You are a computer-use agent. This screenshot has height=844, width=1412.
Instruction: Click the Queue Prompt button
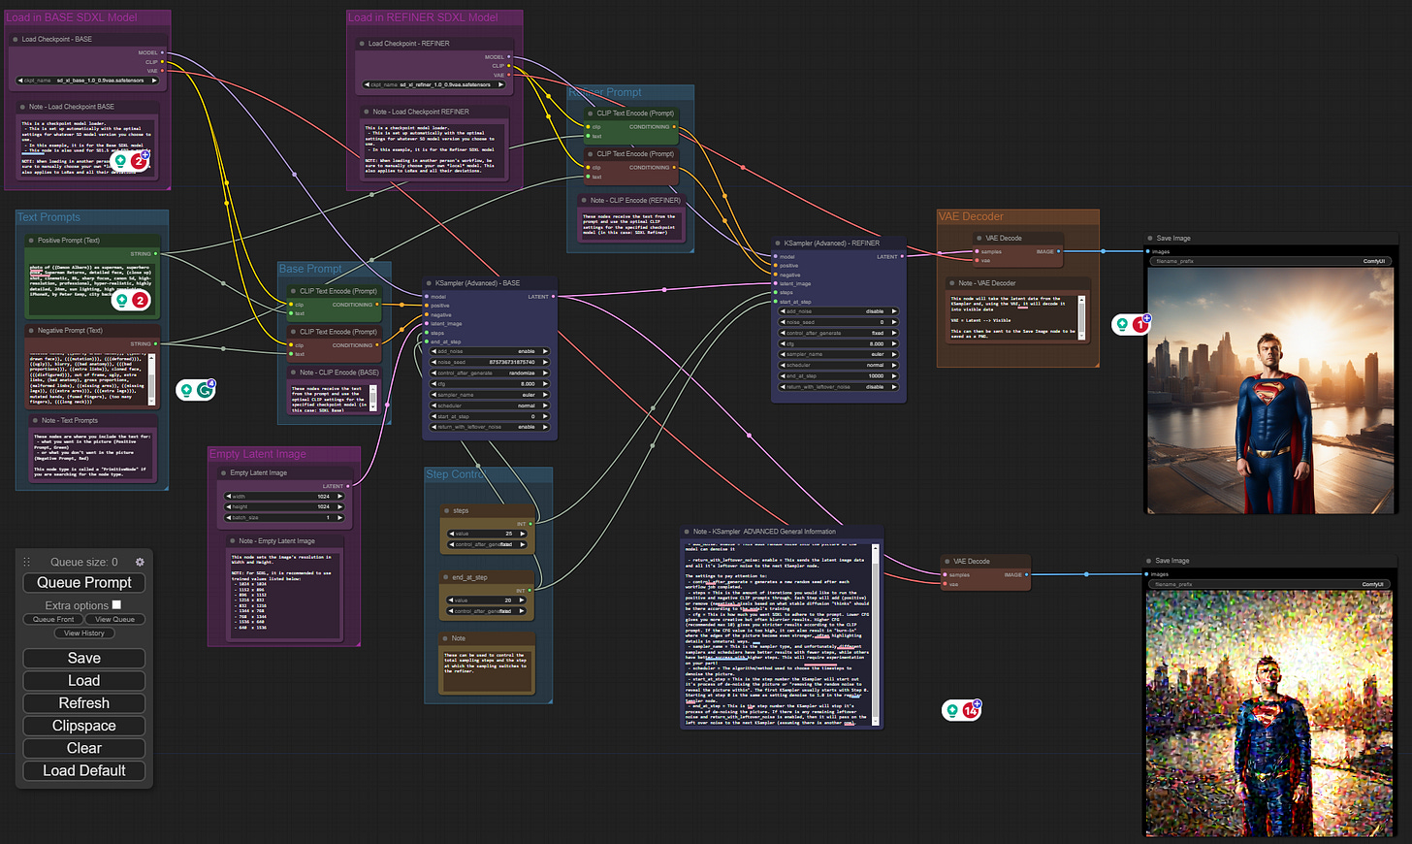84,582
